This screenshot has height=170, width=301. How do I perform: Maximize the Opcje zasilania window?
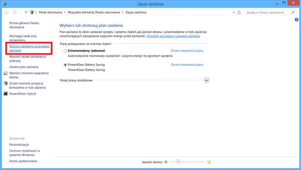click(x=284, y=3)
